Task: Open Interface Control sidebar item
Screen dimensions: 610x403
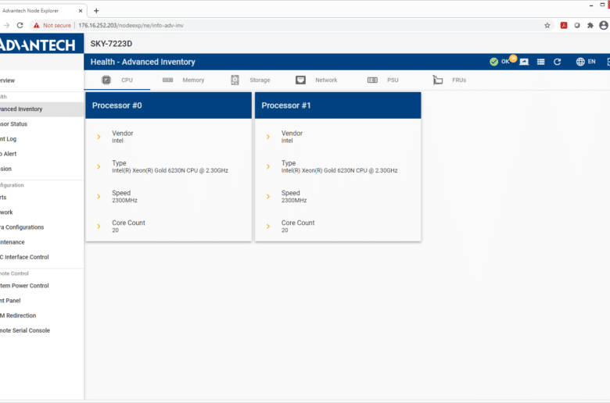Action: tap(41, 257)
